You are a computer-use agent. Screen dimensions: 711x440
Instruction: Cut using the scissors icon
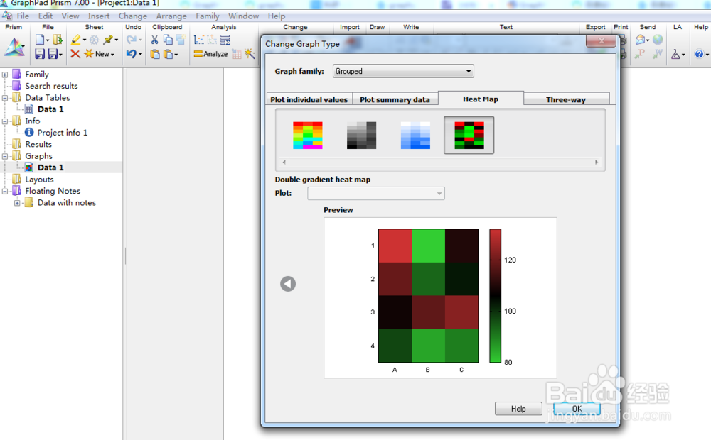[x=154, y=40]
